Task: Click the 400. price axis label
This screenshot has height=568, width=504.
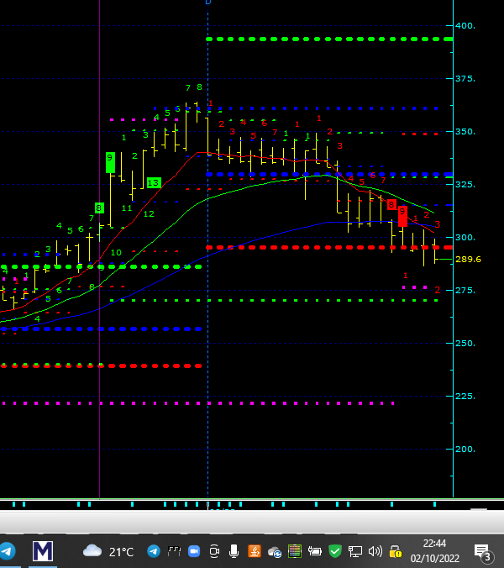Action: coord(465,26)
